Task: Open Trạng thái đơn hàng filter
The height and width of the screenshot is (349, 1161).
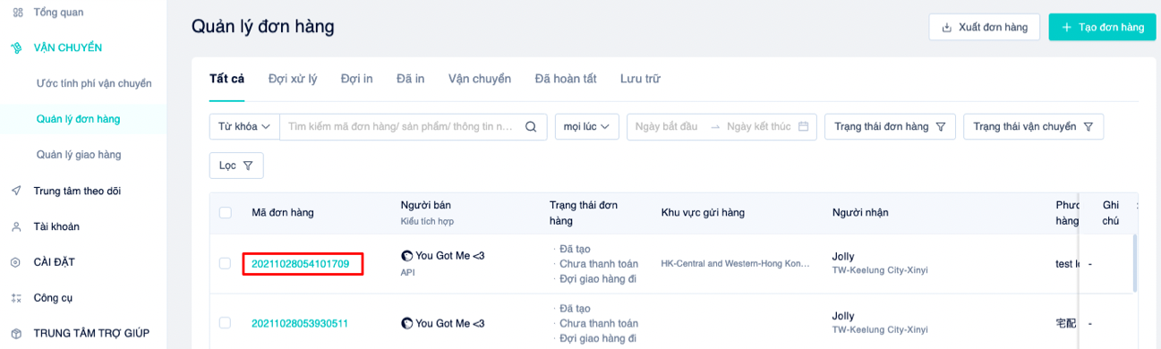Action: [x=890, y=127]
